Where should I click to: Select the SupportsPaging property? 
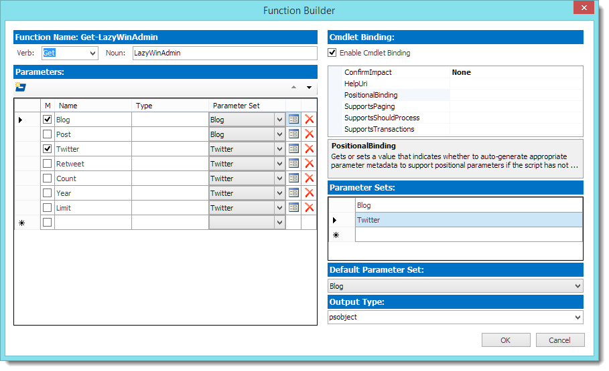(x=369, y=106)
